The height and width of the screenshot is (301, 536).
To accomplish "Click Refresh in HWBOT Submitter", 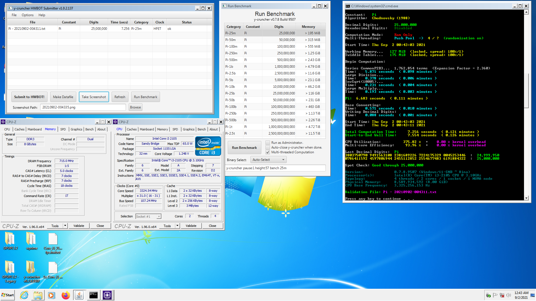I will [x=120, y=97].
